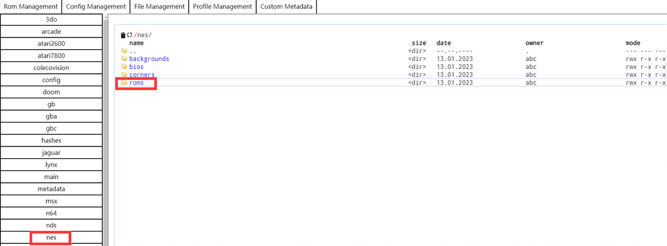
Task: Click the system list vertical scrollbar
Action: [105, 129]
